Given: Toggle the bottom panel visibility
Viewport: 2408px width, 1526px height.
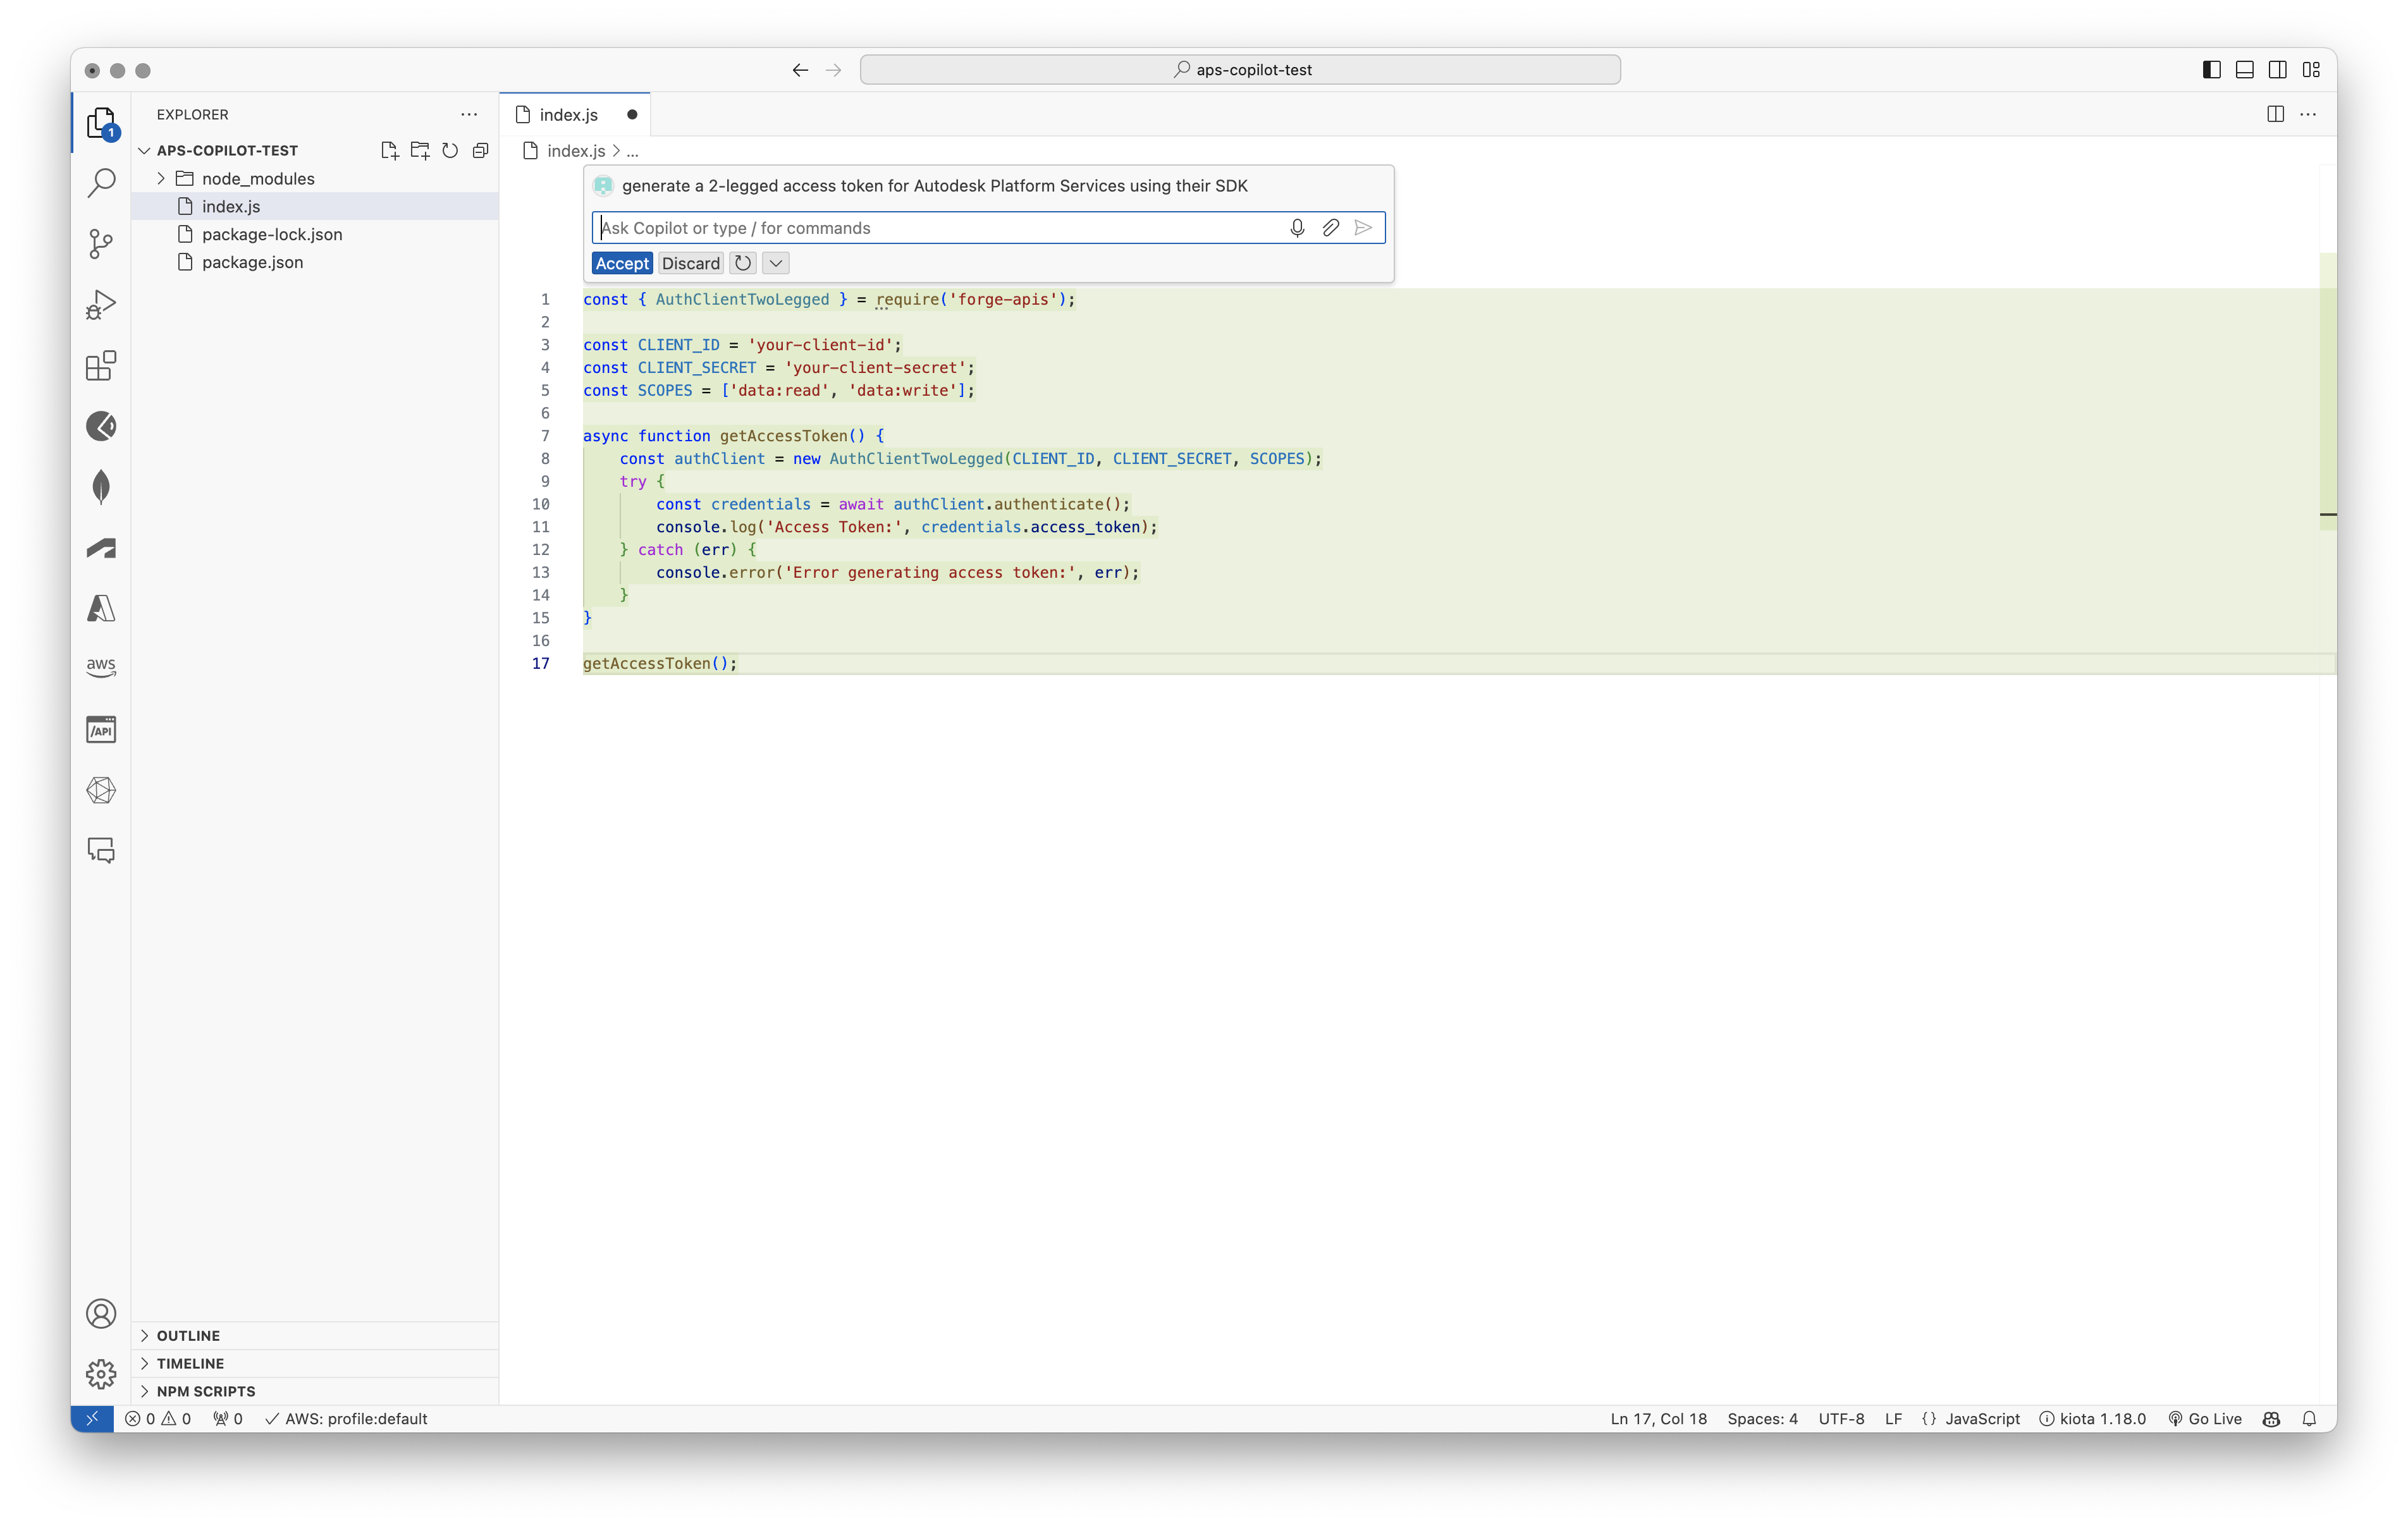Looking at the screenshot, I should pos(2244,69).
